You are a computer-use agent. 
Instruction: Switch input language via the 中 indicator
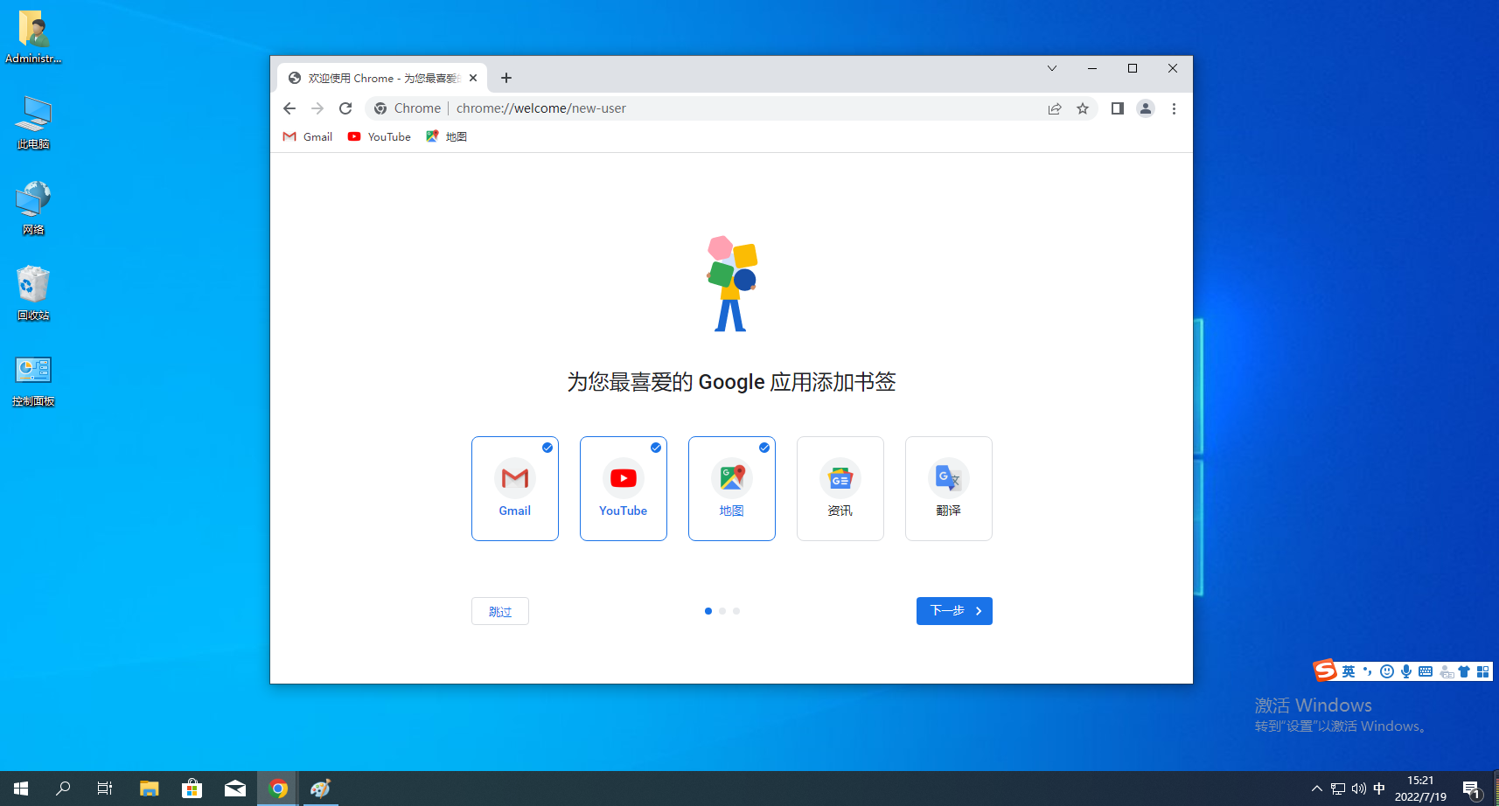pos(1379,789)
